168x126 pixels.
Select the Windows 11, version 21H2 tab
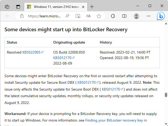point(53,7)
